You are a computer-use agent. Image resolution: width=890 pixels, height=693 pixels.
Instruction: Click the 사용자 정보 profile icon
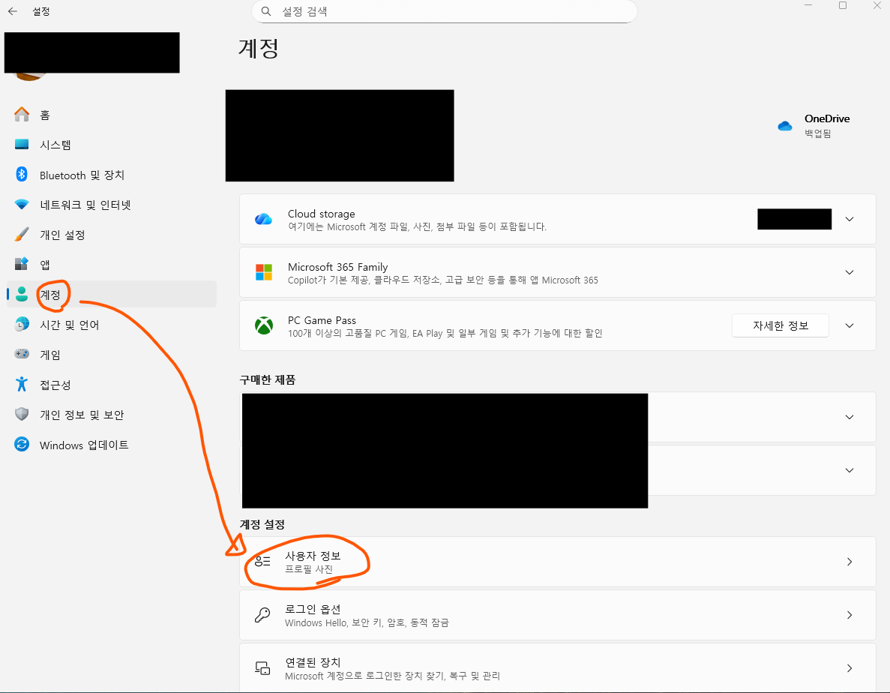click(262, 562)
